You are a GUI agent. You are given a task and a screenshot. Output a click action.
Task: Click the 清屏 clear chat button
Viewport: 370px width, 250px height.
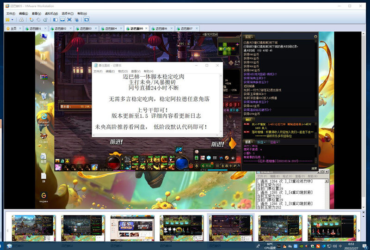(x=314, y=168)
